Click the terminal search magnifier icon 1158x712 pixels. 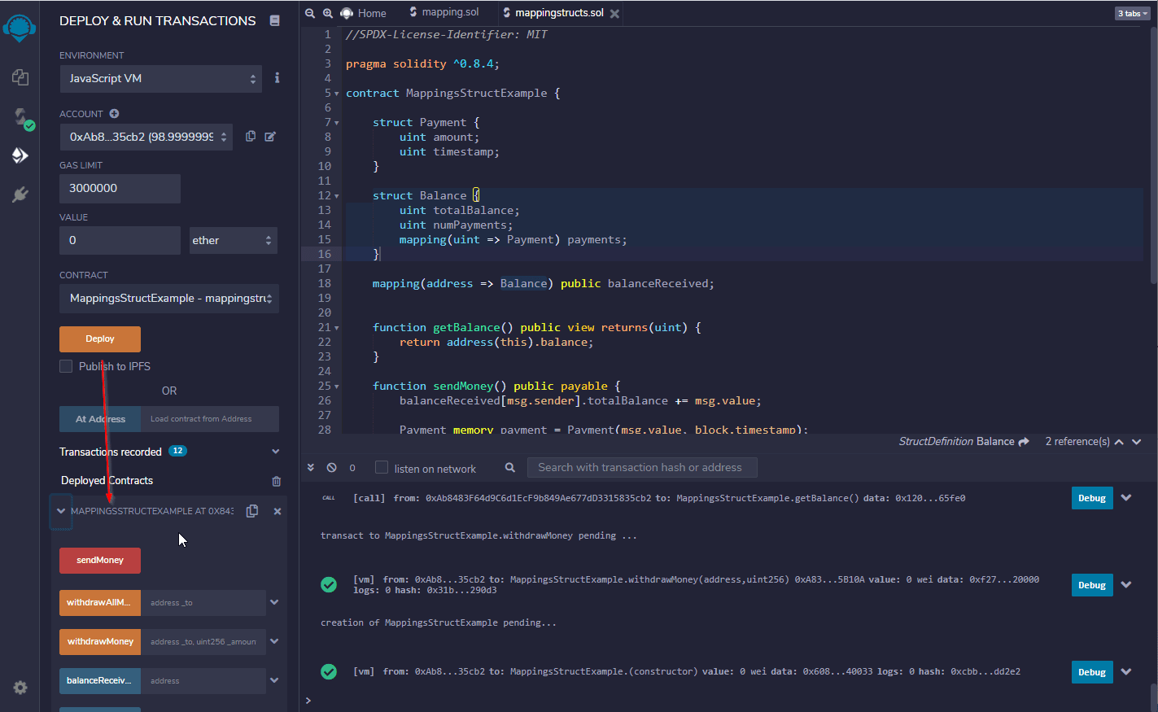(510, 468)
